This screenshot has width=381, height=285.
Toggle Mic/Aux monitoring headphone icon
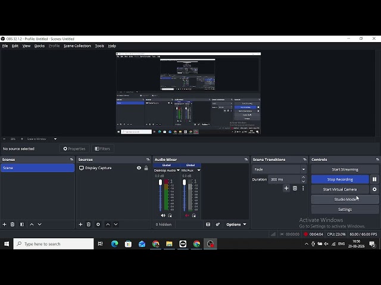click(x=194, y=216)
